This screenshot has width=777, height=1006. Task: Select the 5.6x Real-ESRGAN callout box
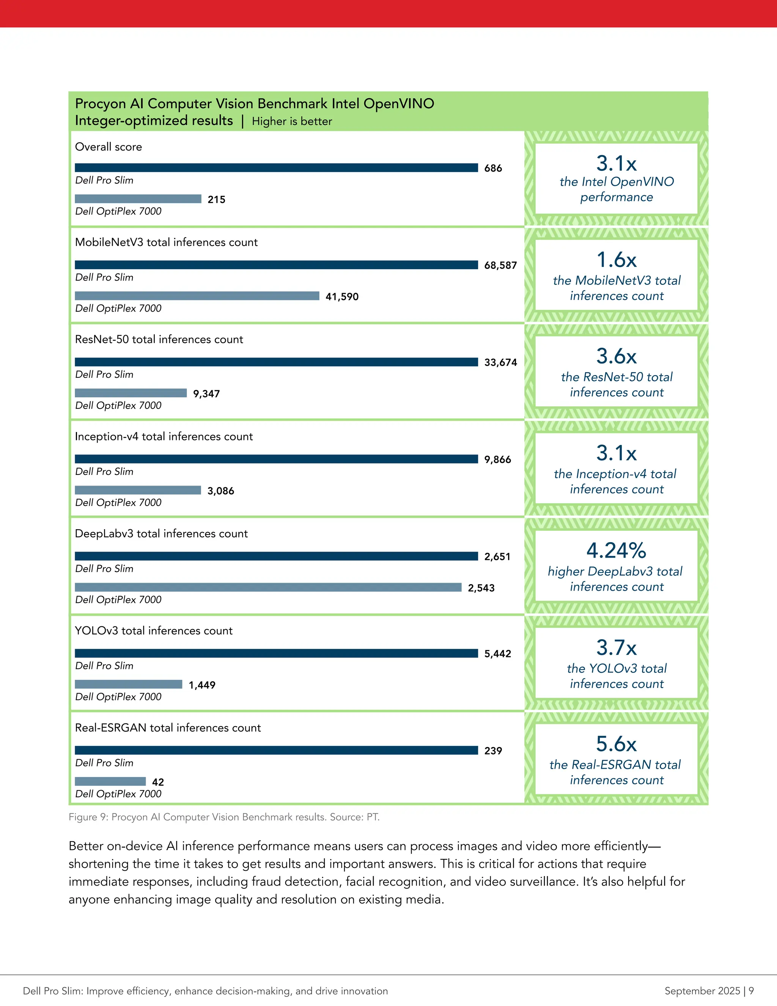(617, 759)
